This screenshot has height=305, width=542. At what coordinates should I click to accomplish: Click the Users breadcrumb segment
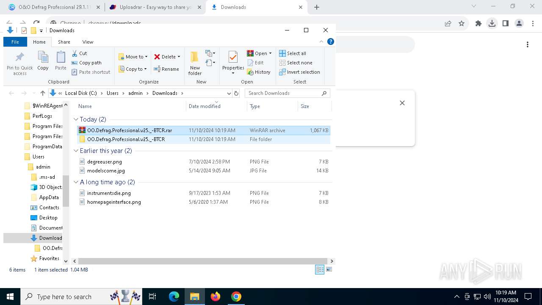[x=113, y=93]
